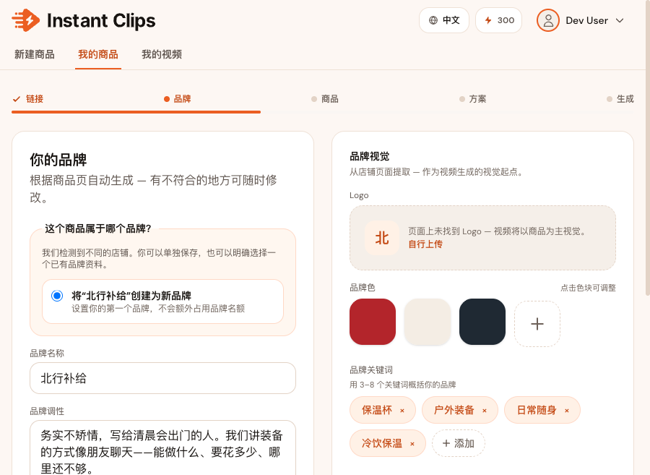
Task: Click the 日常随身 keyword text
Action: (x=537, y=410)
